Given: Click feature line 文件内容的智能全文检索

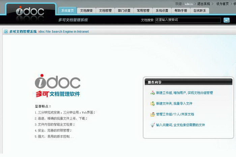Looking at the screenshot, I should pyautogui.click(x=55, y=125).
